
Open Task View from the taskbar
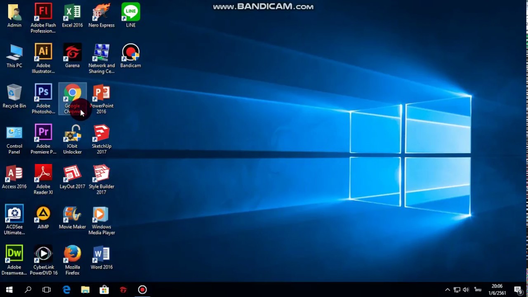click(x=47, y=290)
